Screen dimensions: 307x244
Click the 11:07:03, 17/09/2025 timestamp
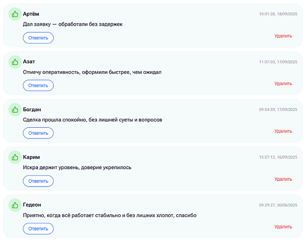(278, 62)
